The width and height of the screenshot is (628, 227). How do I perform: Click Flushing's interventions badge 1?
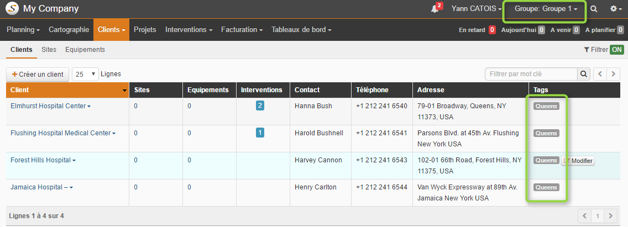[260, 133]
